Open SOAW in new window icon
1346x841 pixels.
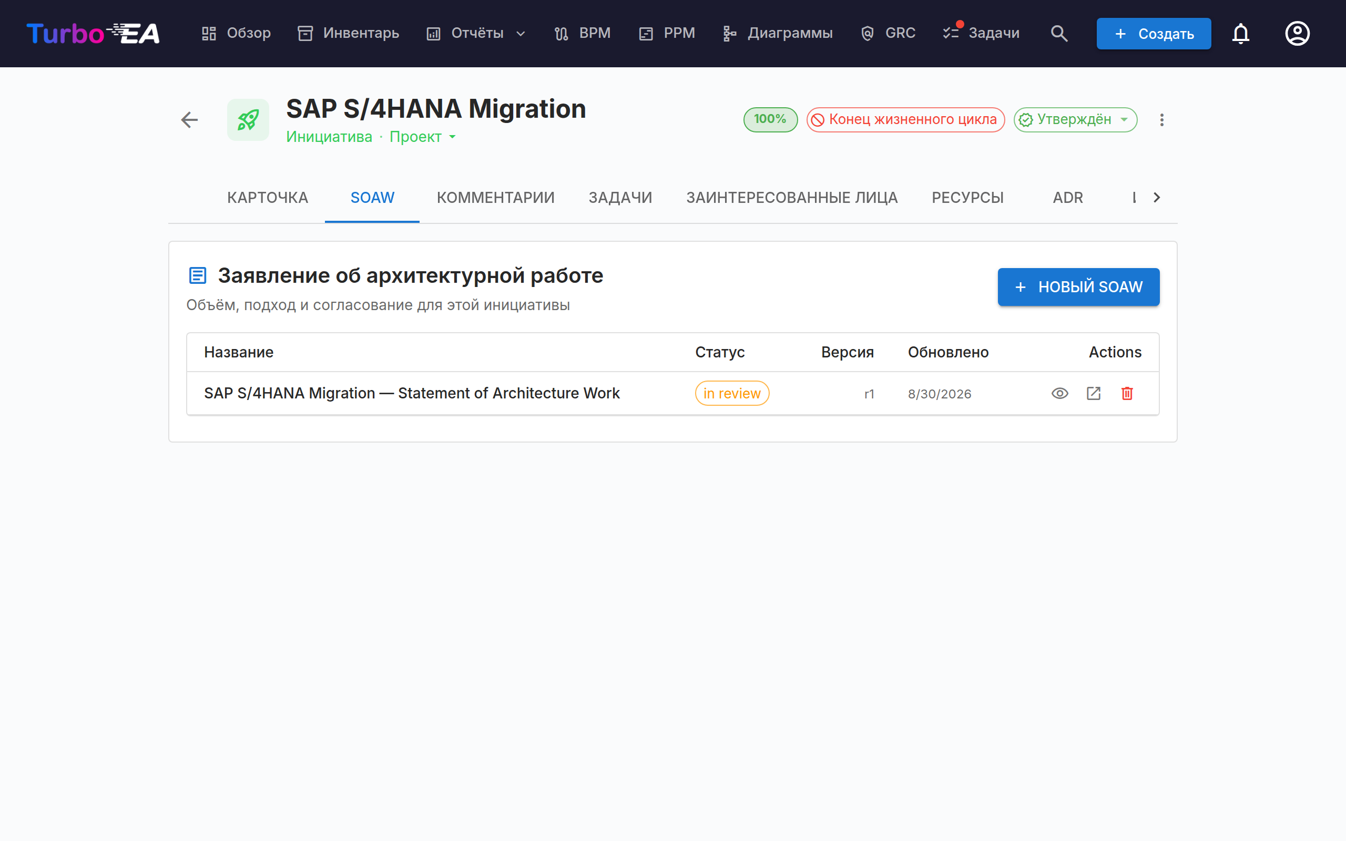click(x=1094, y=393)
